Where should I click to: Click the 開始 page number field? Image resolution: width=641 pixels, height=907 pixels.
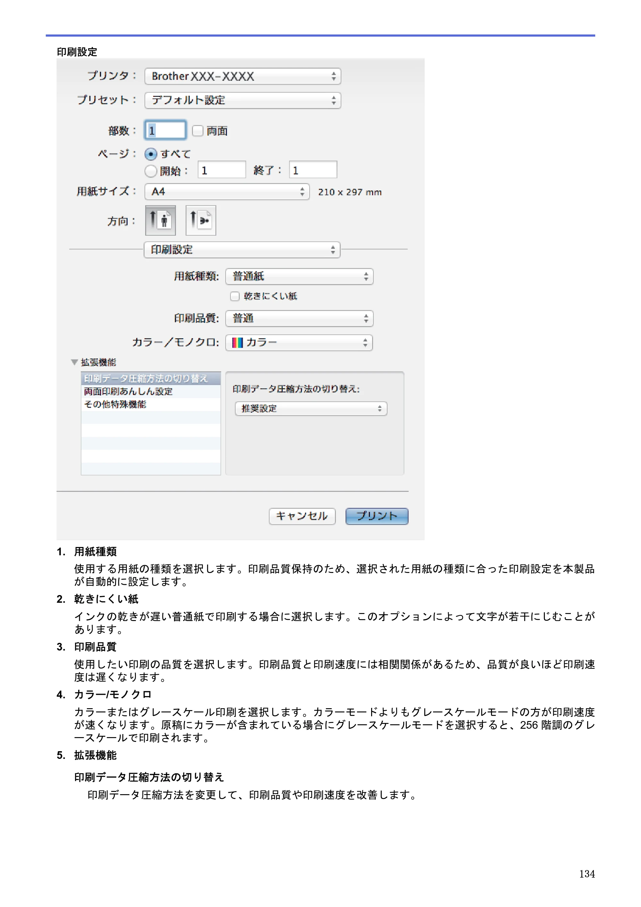221,170
